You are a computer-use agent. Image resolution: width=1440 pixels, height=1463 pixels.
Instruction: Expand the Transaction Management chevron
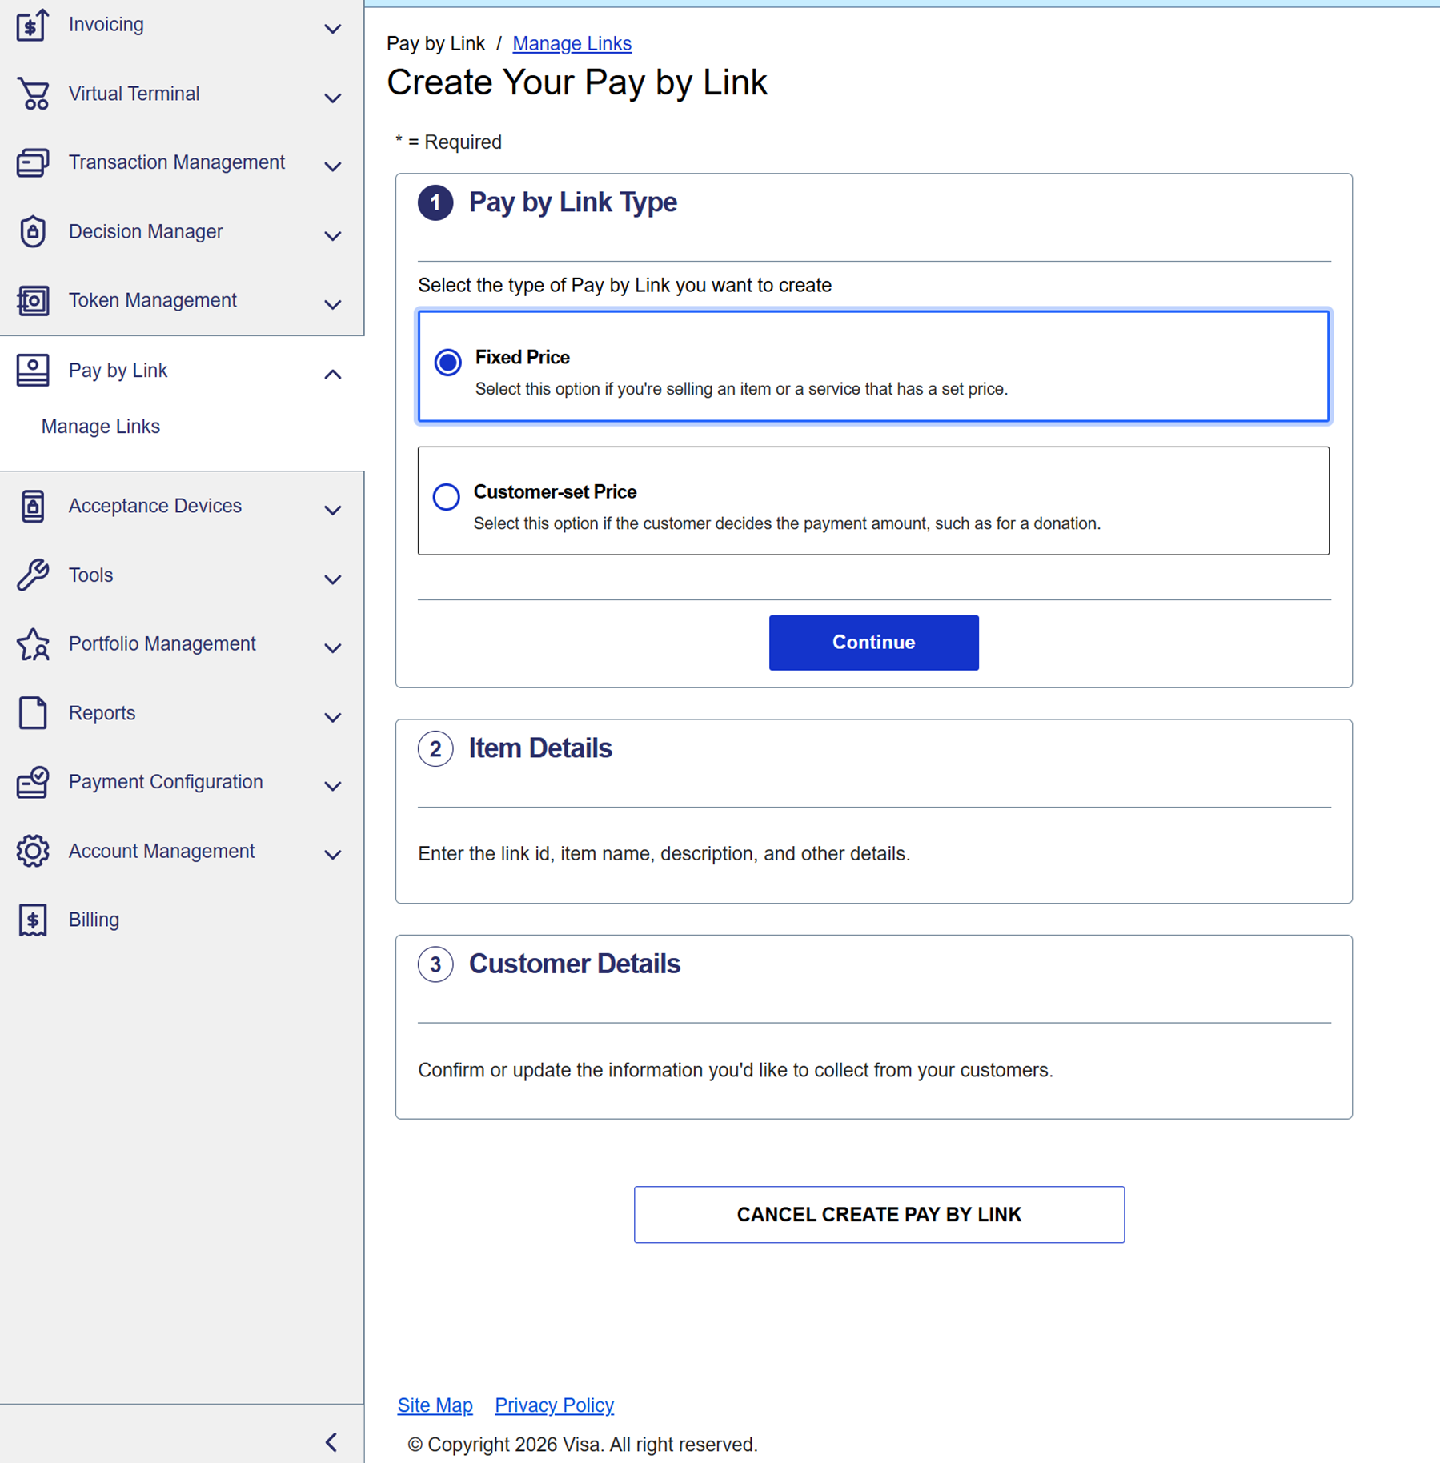(x=332, y=166)
